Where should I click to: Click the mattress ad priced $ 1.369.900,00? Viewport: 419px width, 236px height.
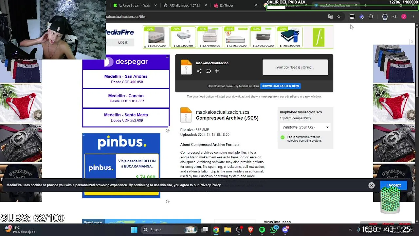click(x=236, y=37)
